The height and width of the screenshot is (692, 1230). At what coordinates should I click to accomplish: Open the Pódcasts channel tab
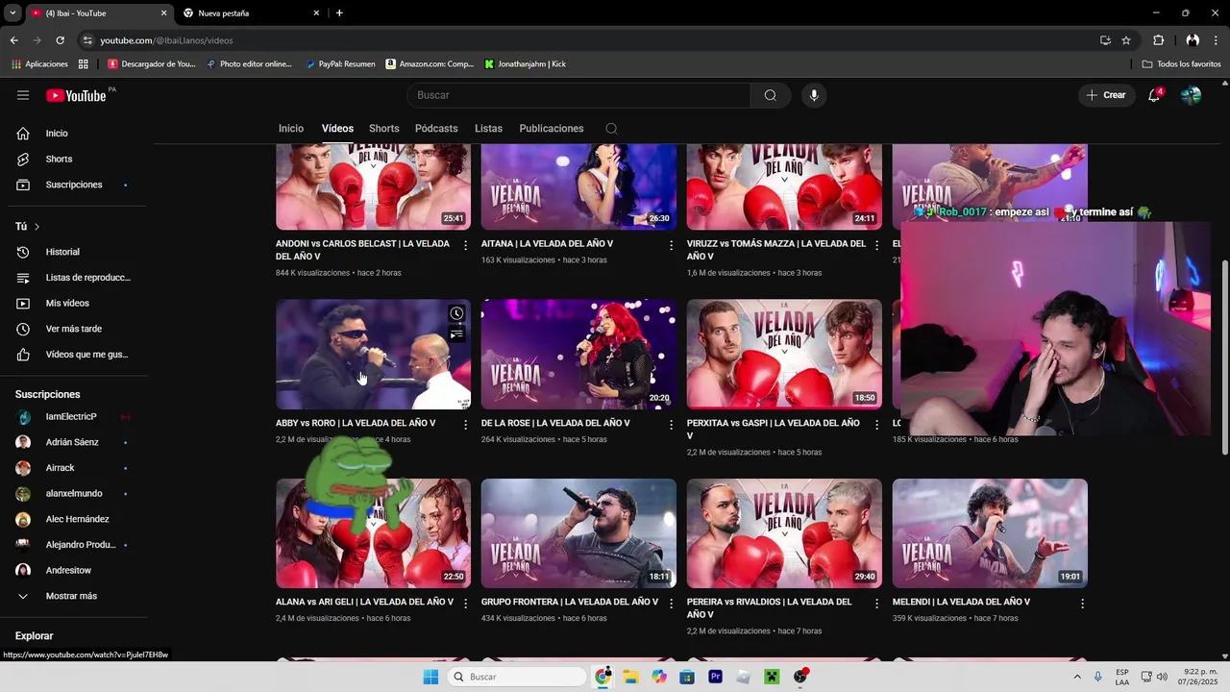[436, 129]
